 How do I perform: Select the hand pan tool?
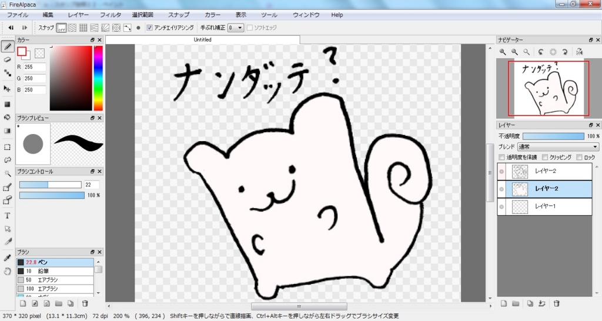click(x=7, y=271)
